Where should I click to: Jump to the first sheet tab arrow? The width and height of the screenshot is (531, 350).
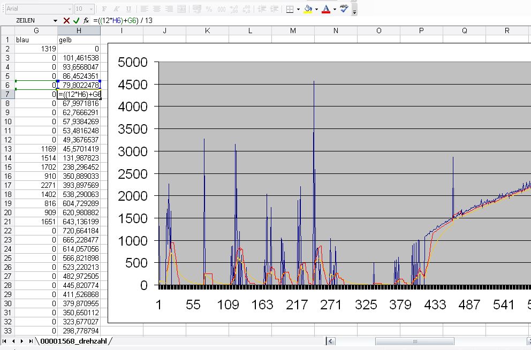pos(5,341)
